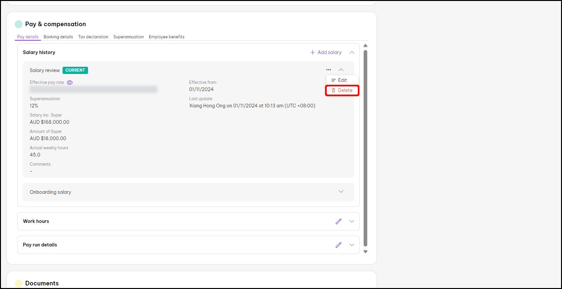Viewport: 562px width, 289px height.
Task: Show the hidden effective pay rate
Action: point(70,82)
